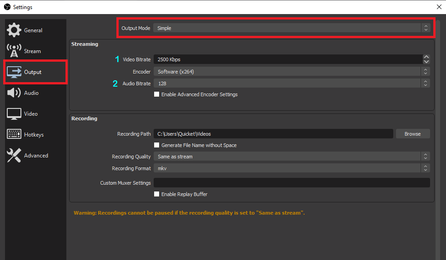This screenshot has height=260, width=446.
Task: Open the Audio Bitrate dropdown
Action: pyautogui.click(x=291, y=83)
